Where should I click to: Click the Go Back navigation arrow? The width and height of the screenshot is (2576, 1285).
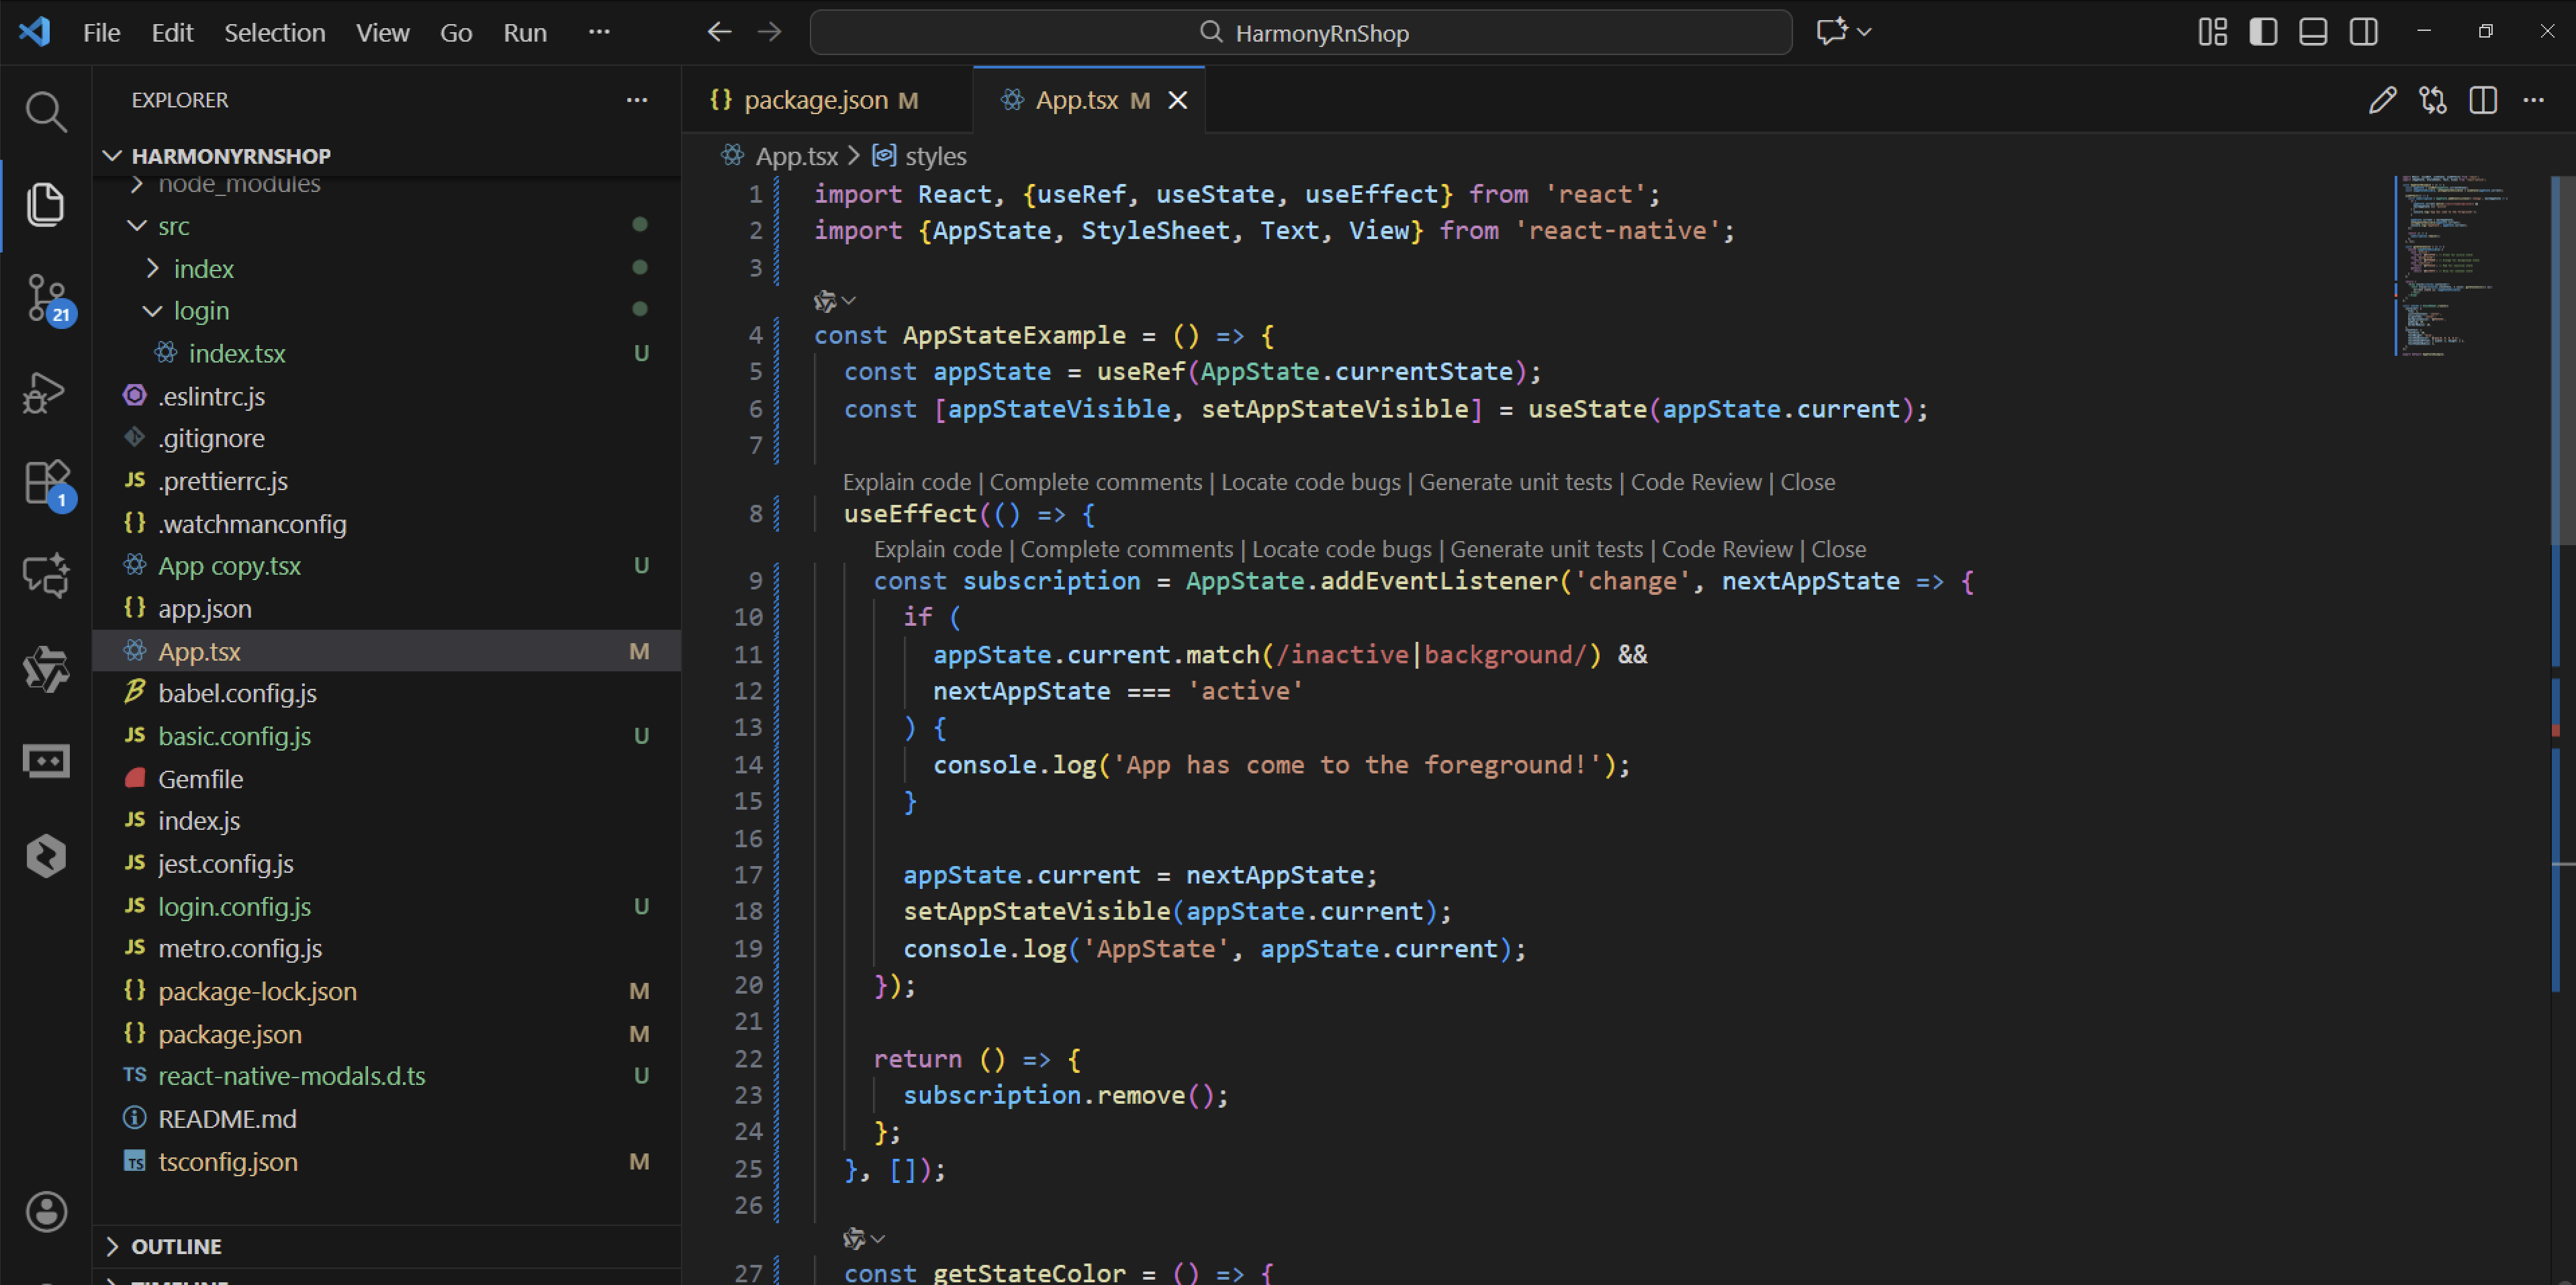pyautogui.click(x=719, y=32)
